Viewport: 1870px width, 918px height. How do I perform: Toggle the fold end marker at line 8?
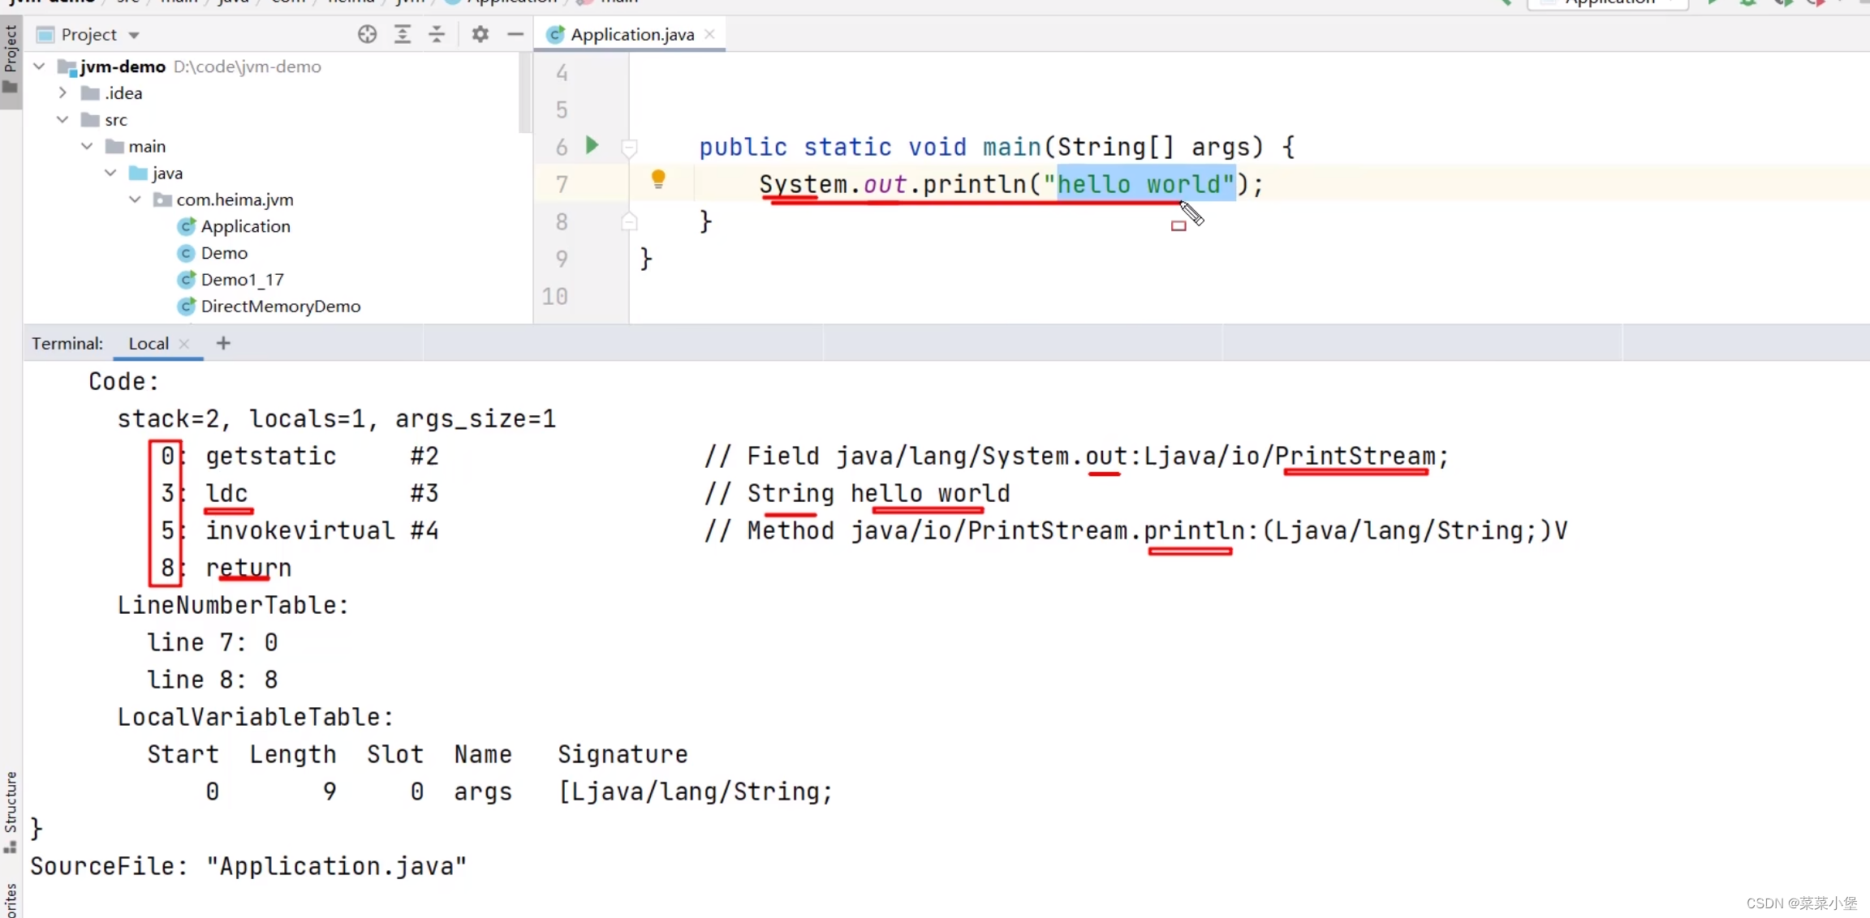[629, 221]
